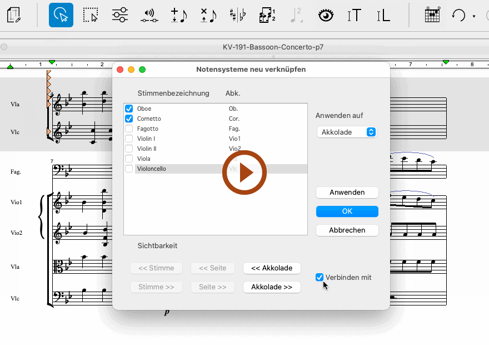This screenshot has height=345, width=489.
Task: Open the voices 1-2 notes tool
Action: pyautogui.click(x=267, y=15)
